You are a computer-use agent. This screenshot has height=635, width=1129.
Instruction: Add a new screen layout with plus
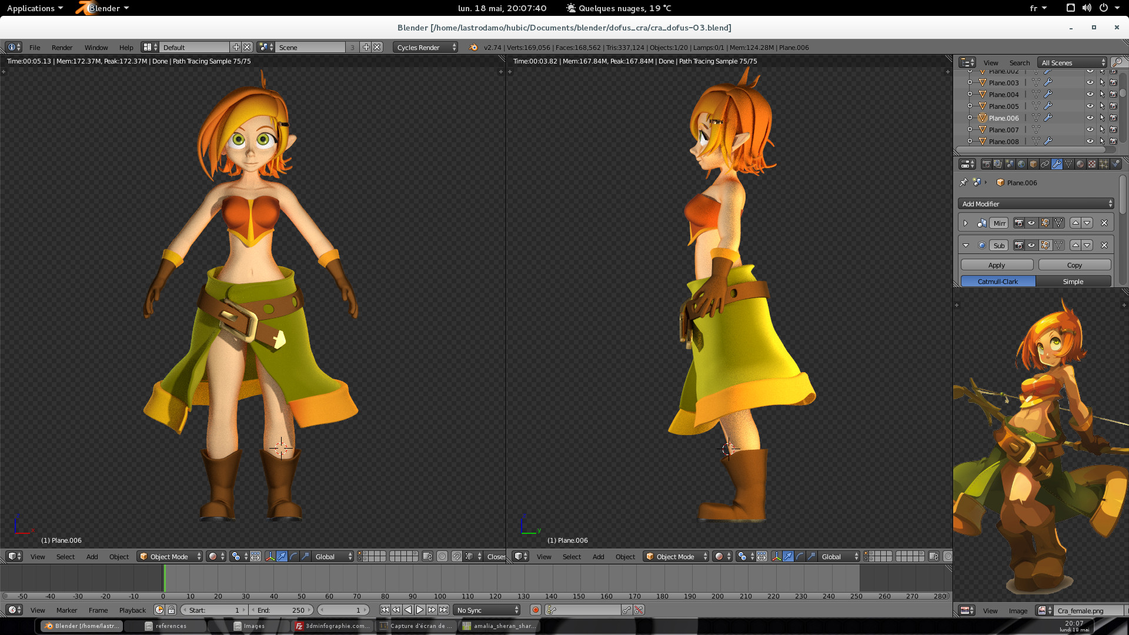point(236,48)
